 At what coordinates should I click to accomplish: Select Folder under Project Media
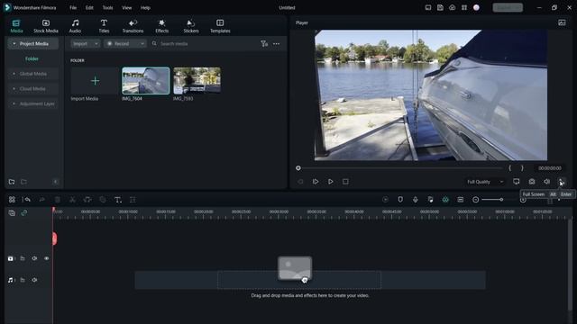coord(32,58)
